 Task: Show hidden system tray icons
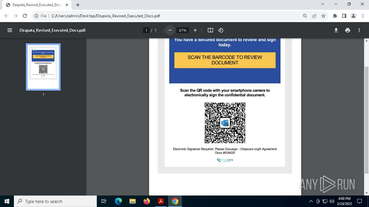[x=311, y=201]
